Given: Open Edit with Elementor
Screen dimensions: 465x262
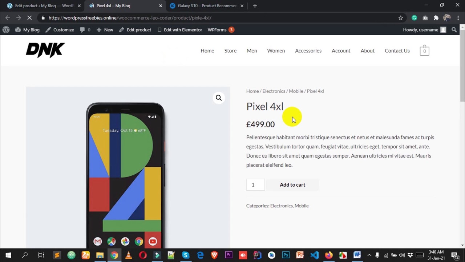Looking at the screenshot, I should tap(180, 30).
